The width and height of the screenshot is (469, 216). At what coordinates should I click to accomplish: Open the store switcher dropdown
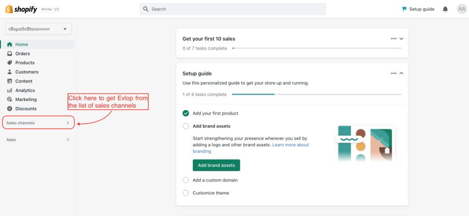pyautogui.click(x=38, y=29)
